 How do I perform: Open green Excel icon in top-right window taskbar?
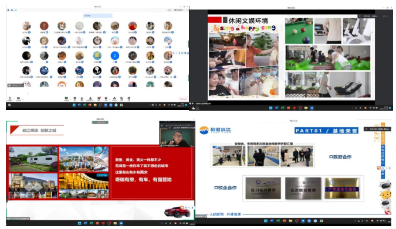pos(282,108)
